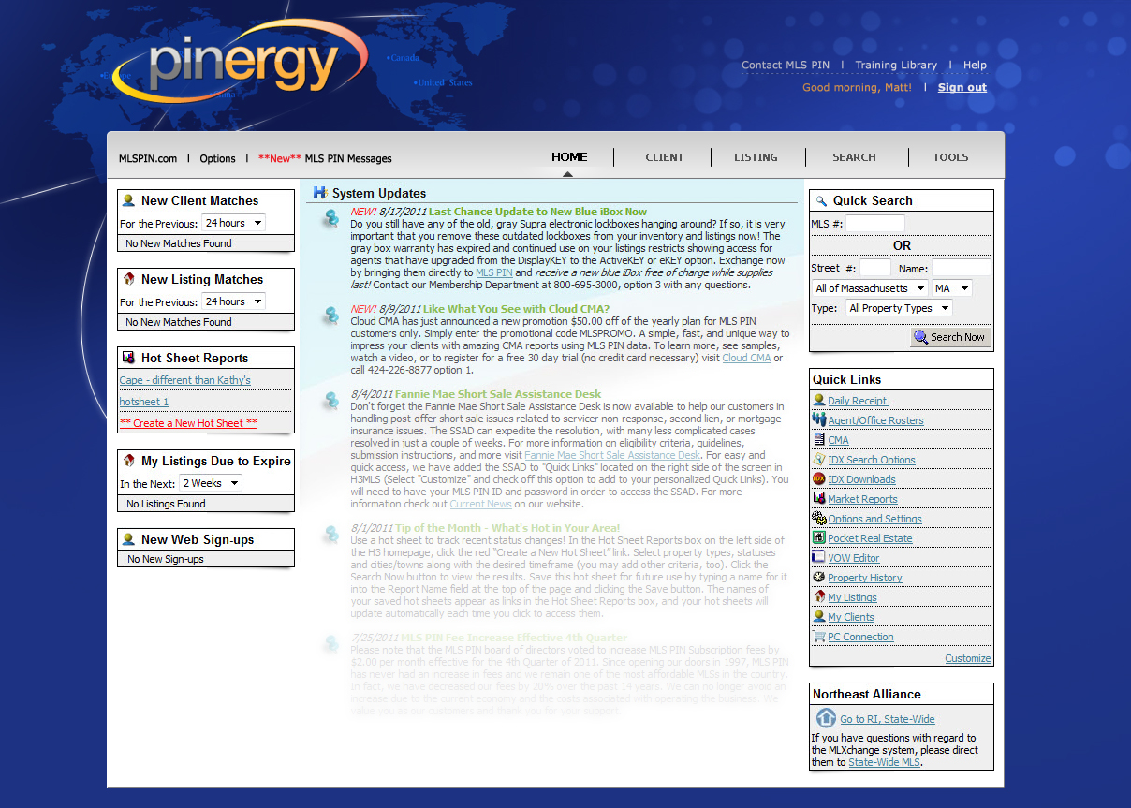Select the SEARCH tab
This screenshot has width=1131, height=808.
[x=855, y=157]
